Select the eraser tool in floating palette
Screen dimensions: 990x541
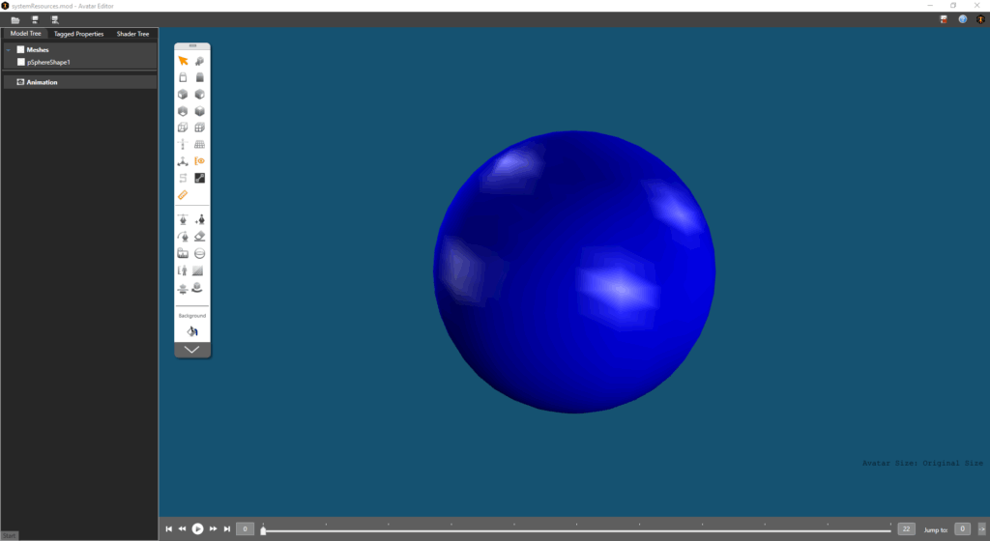(x=200, y=236)
